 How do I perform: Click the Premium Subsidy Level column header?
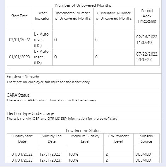pyautogui.click(x=85, y=139)
